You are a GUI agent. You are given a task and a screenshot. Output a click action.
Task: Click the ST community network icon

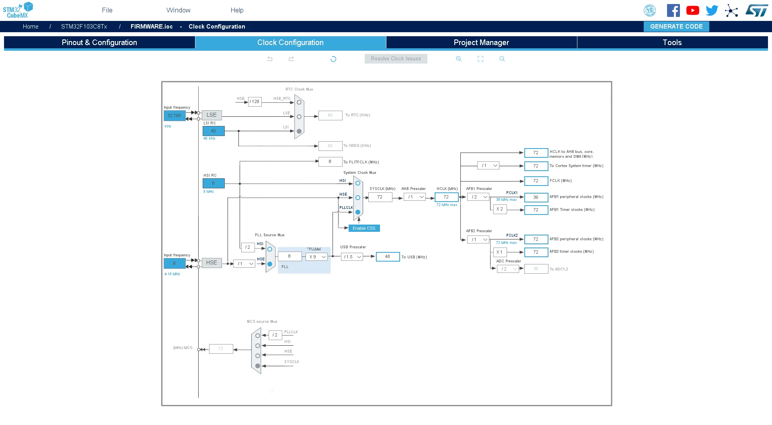tap(731, 10)
